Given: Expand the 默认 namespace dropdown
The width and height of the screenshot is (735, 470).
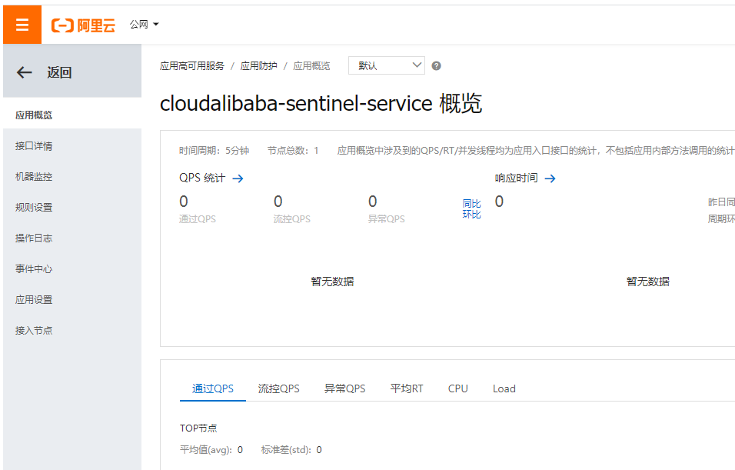Looking at the screenshot, I should click(x=387, y=65).
